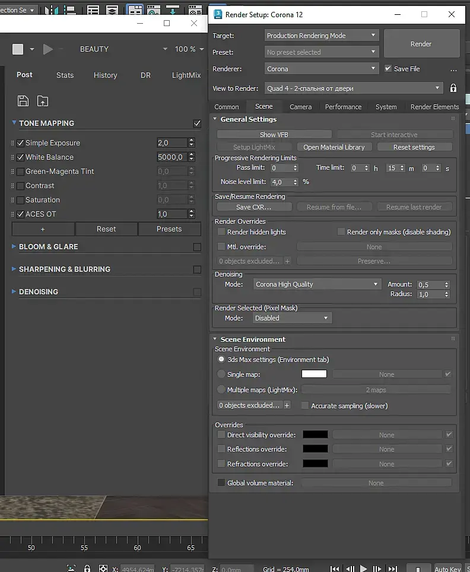Select Multiple maps (LightMix) radio button
This screenshot has height=572, width=470.
[x=221, y=389]
